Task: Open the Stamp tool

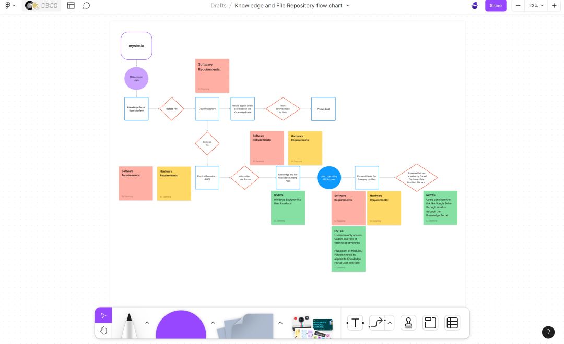Action: 408,323
